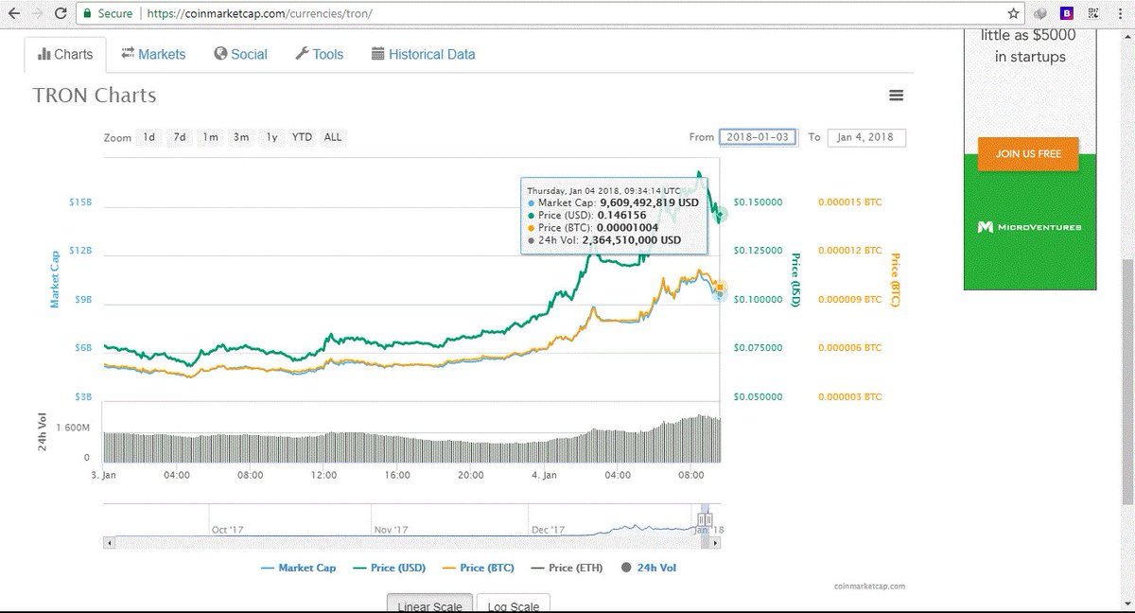Bookmark page with star icon
This screenshot has height=613, width=1135.
pyautogui.click(x=1013, y=13)
